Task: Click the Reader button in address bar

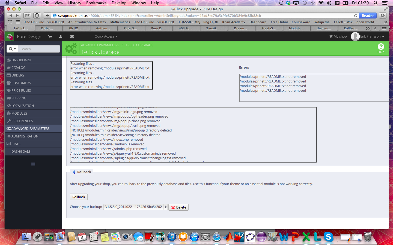Action: pyautogui.click(x=368, y=16)
